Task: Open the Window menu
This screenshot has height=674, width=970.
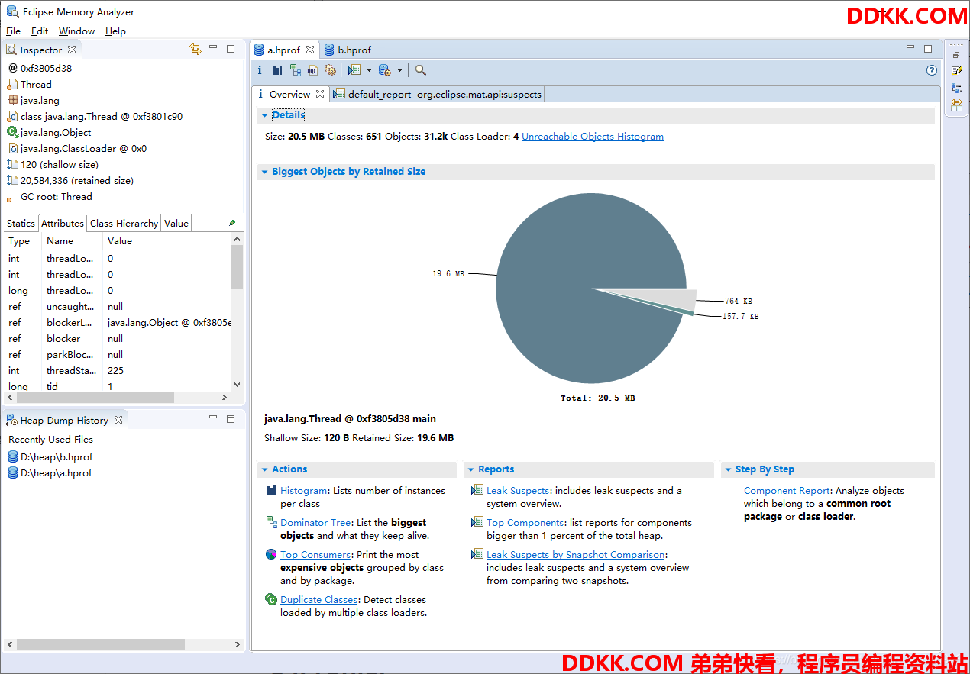Action: point(76,31)
